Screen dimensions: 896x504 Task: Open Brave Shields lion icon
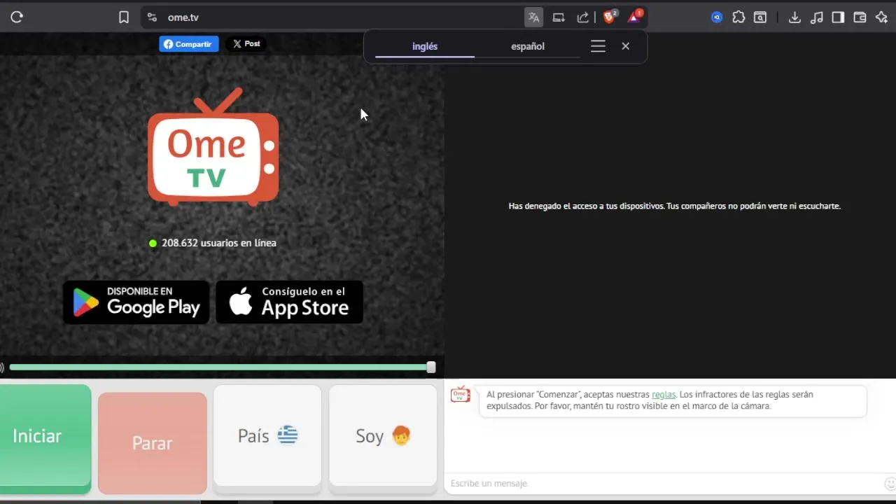click(x=610, y=17)
